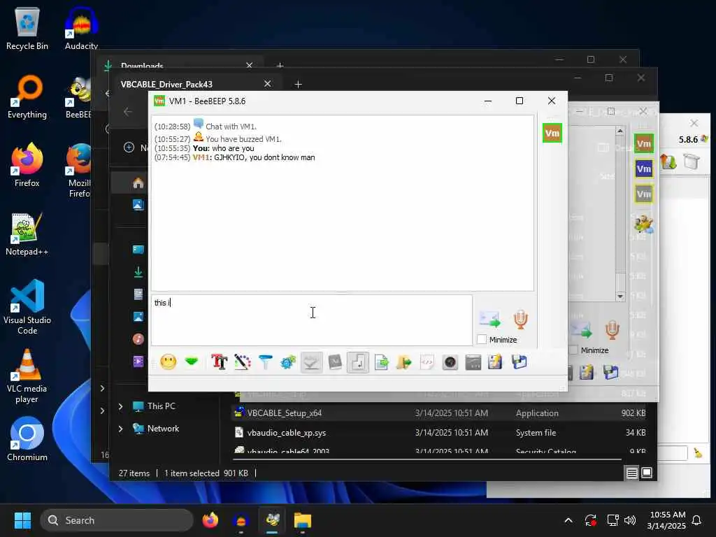Open the Recycle Bin desktop icon
The image size is (716, 537).
tap(27, 29)
